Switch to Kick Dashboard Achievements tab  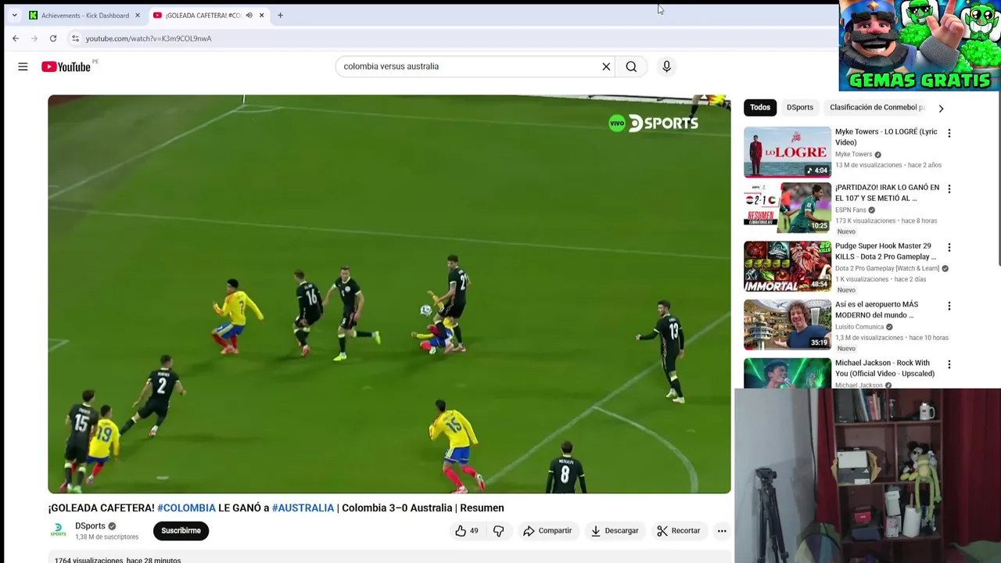[x=84, y=15]
